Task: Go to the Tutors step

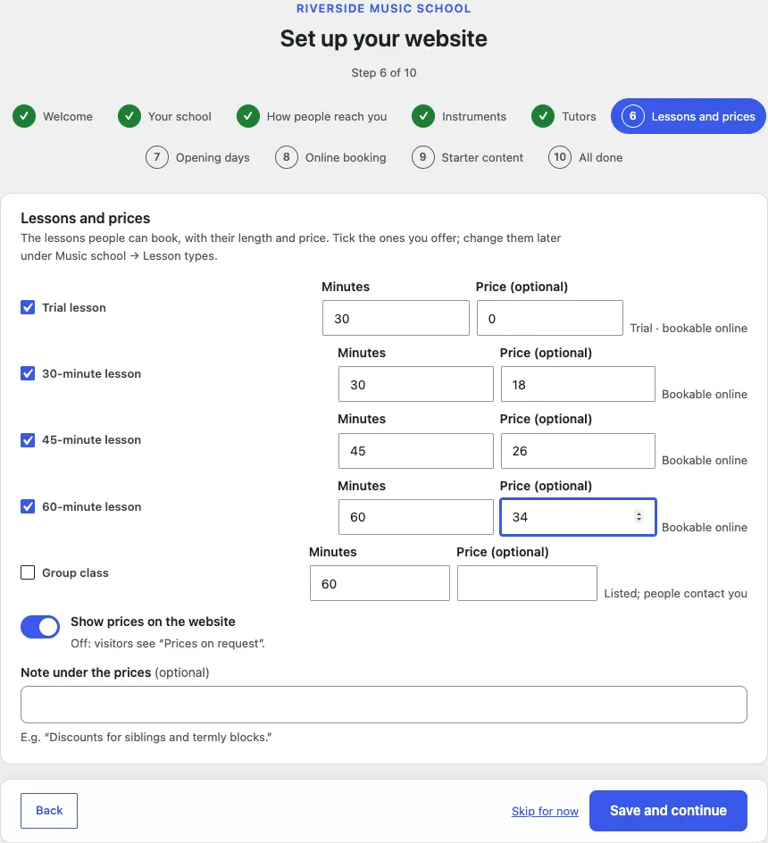Action: (x=563, y=116)
